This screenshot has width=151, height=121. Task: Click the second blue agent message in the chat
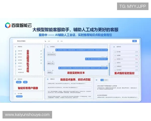96,59
